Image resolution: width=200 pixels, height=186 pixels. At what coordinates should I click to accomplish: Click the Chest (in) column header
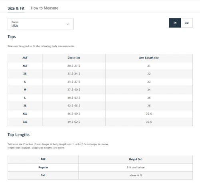tap(74, 58)
